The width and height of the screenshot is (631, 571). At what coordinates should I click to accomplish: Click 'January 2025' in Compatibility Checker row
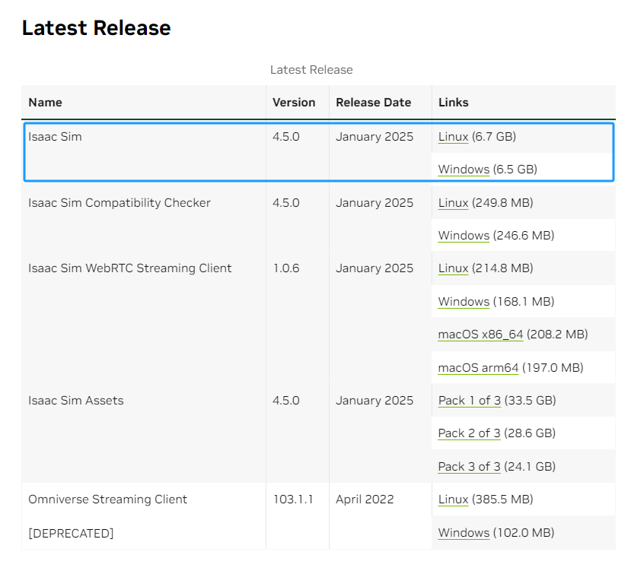[x=374, y=203]
